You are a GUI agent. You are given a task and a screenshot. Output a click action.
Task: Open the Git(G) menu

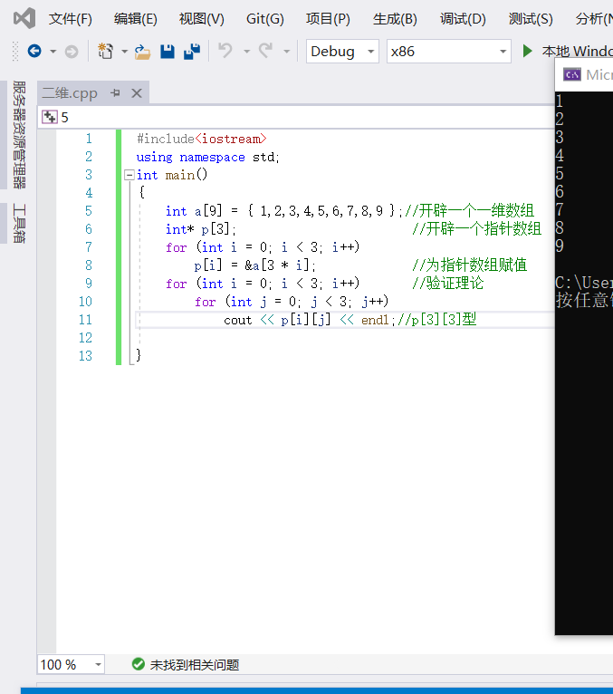(265, 19)
